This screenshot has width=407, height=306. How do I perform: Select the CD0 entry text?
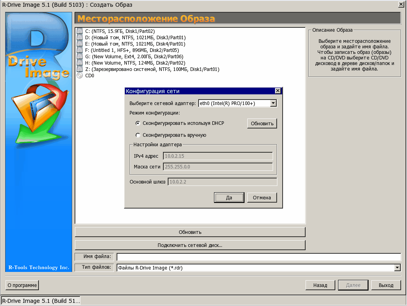(90, 76)
